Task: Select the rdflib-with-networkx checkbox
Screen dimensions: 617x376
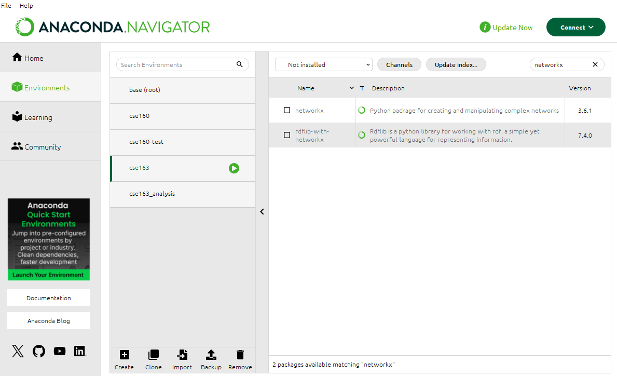Action: [x=287, y=135]
